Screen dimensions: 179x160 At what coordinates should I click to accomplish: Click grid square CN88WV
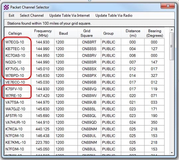pyautogui.click(x=89, y=95)
